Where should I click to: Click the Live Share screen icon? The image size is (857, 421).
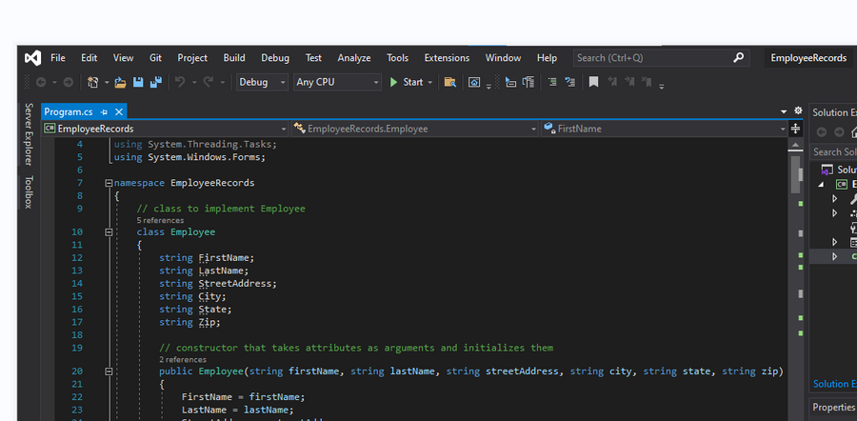coord(474,83)
